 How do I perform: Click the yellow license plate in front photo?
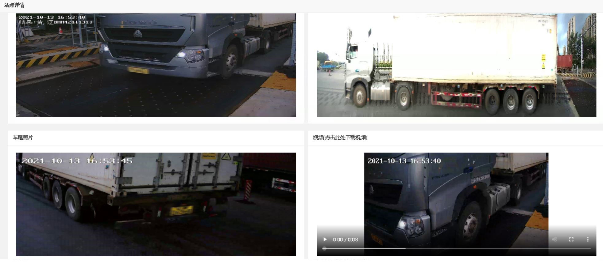pyautogui.click(x=138, y=70)
